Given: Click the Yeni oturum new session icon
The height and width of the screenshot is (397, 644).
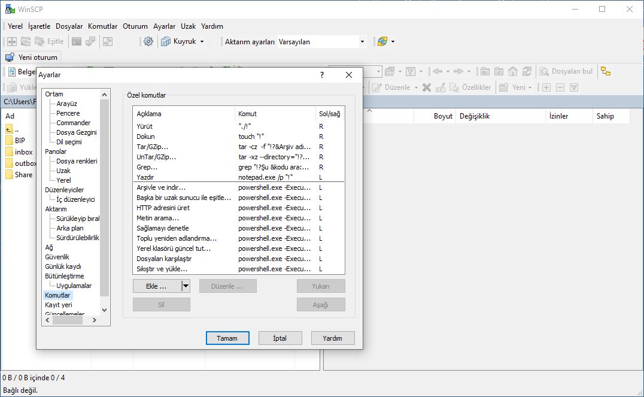Looking at the screenshot, I should click(10, 57).
